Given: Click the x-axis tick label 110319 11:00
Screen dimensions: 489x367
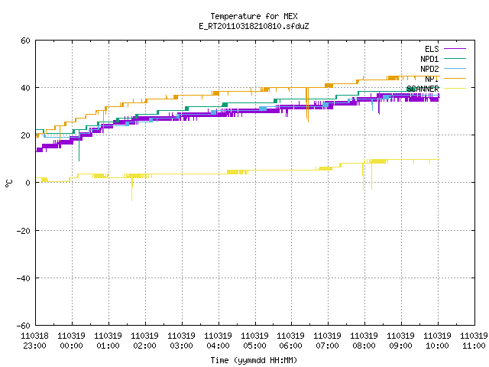Looking at the screenshot, I should [x=474, y=341].
